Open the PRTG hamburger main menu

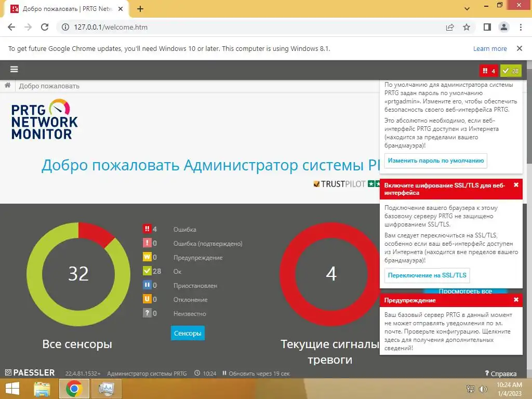[x=14, y=70]
